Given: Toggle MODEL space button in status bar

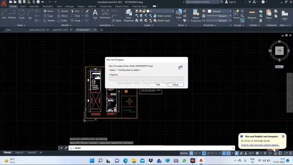Looking at the screenshot, I should pyautogui.click(x=184, y=153).
